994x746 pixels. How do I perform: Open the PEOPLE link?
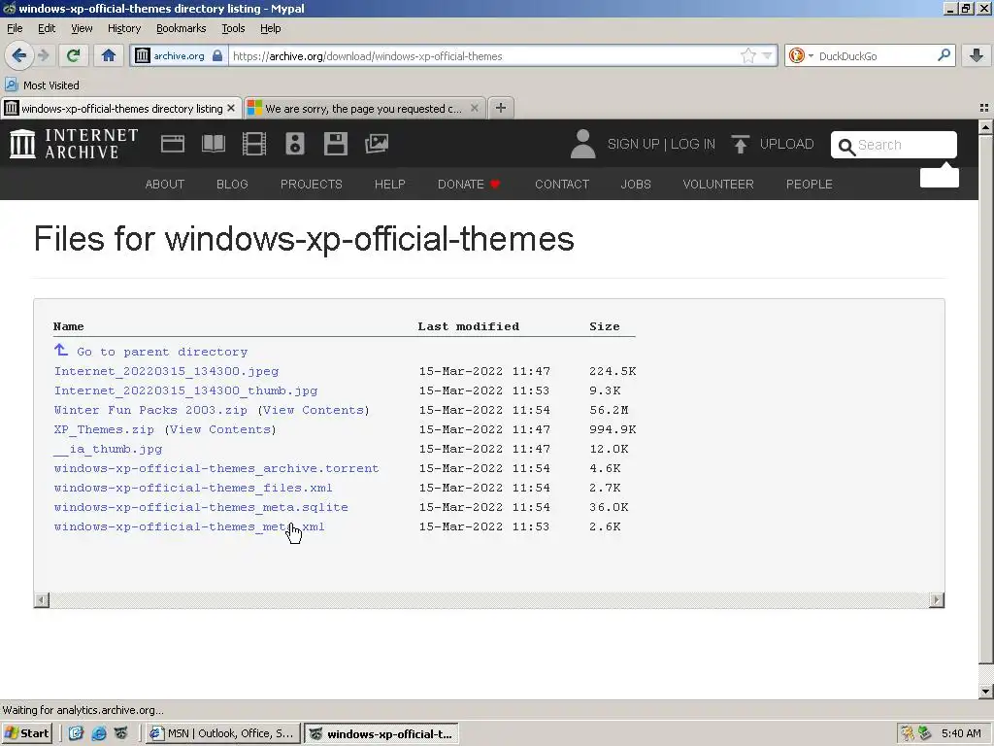809,184
